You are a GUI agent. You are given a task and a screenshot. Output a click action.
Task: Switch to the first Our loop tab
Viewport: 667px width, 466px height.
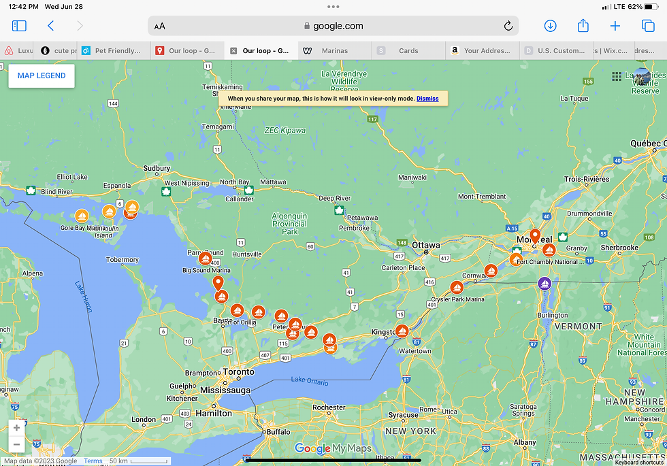coord(187,50)
